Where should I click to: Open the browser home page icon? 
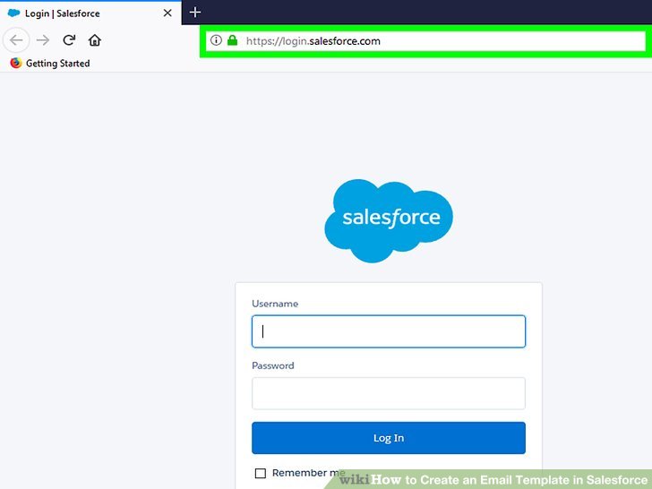click(95, 40)
